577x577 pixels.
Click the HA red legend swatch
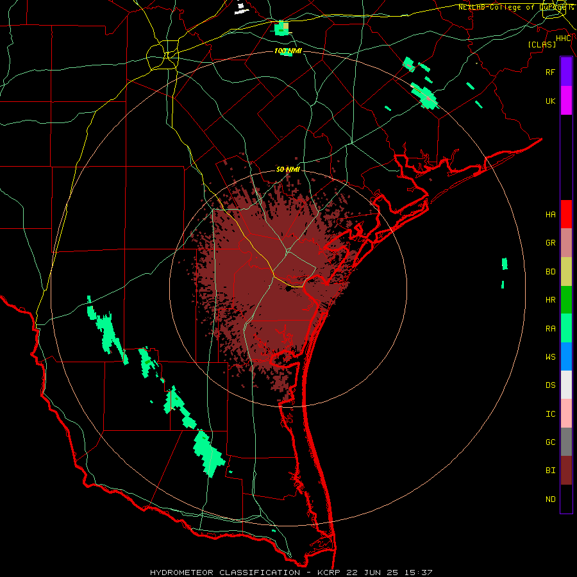click(x=566, y=214)
